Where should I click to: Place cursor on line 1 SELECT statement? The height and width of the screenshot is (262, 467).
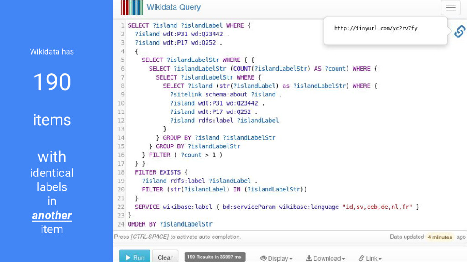coord(189,25)
